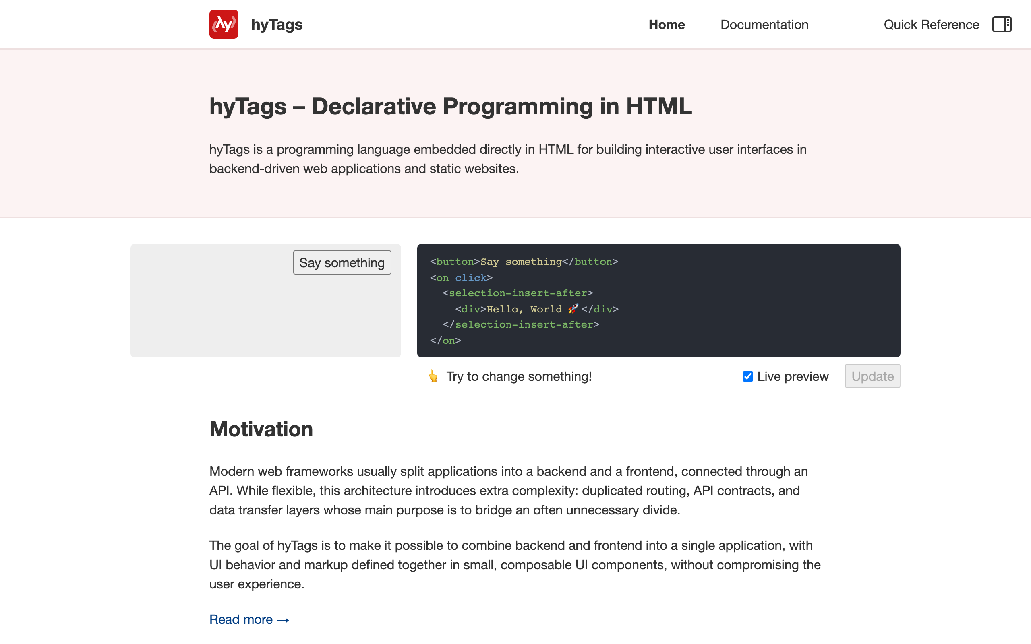This screenshot has width=1031, height=644.
Task: Click the closing </on> tag in code
Action: 446,341
